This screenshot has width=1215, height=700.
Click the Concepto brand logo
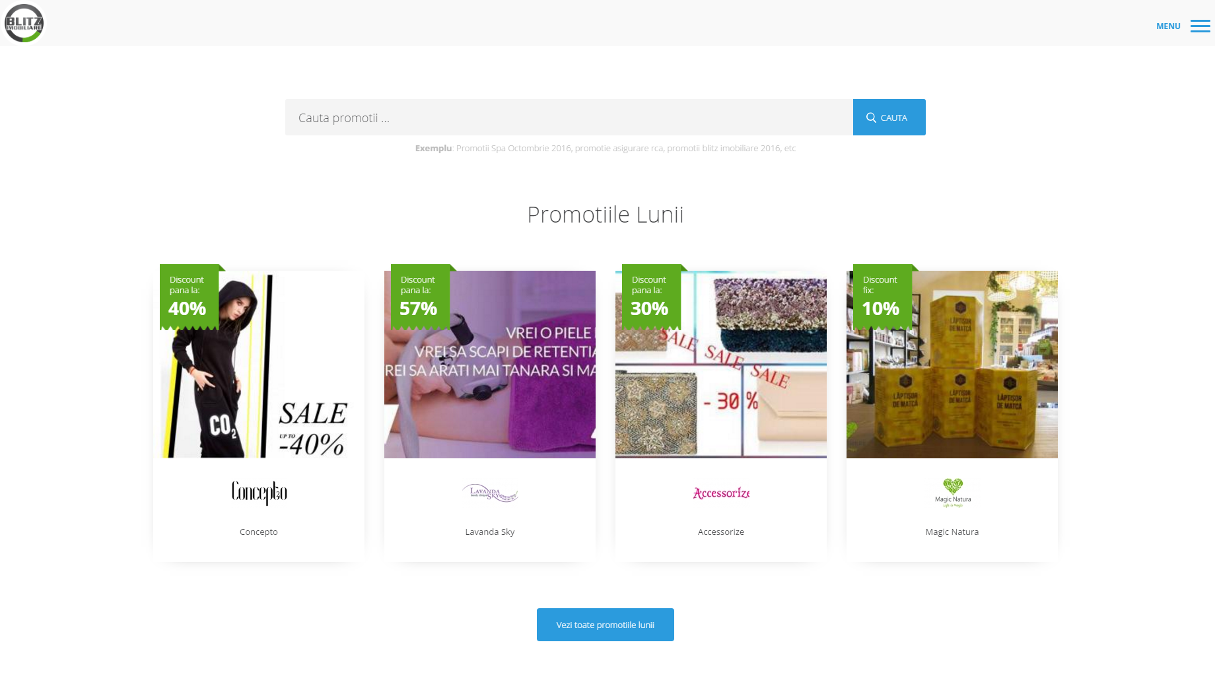point(259,493)
